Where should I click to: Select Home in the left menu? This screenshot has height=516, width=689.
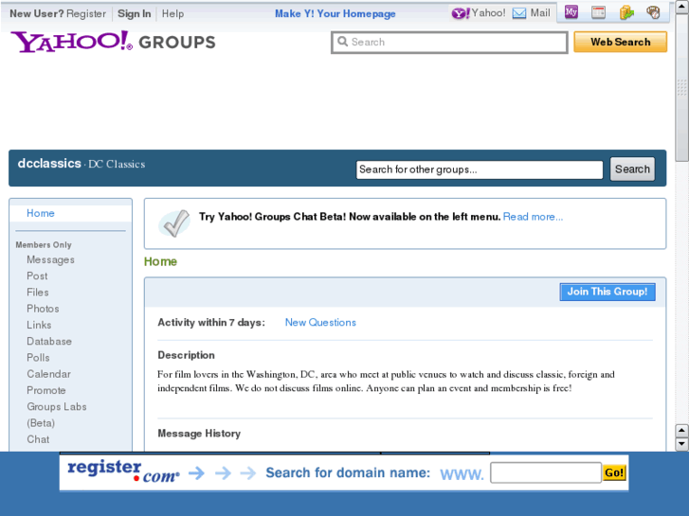[x=41, y=213]
